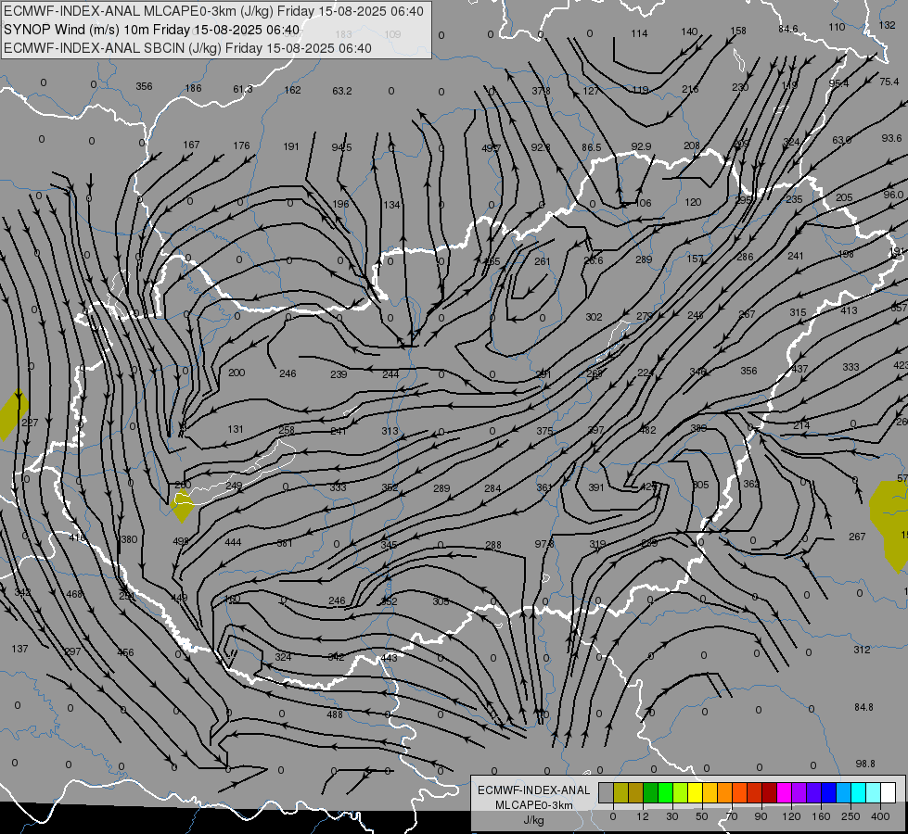Image resolution: width=908 pixels, height=834 pixels.
Task: Click the legend tick label 160
Action: tap(821, 816)
